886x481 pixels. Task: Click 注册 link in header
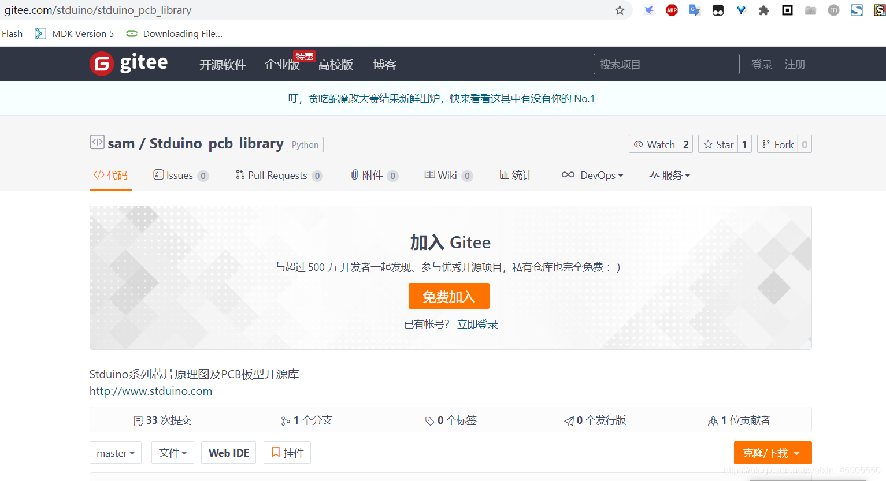click(x=795, y=65)
